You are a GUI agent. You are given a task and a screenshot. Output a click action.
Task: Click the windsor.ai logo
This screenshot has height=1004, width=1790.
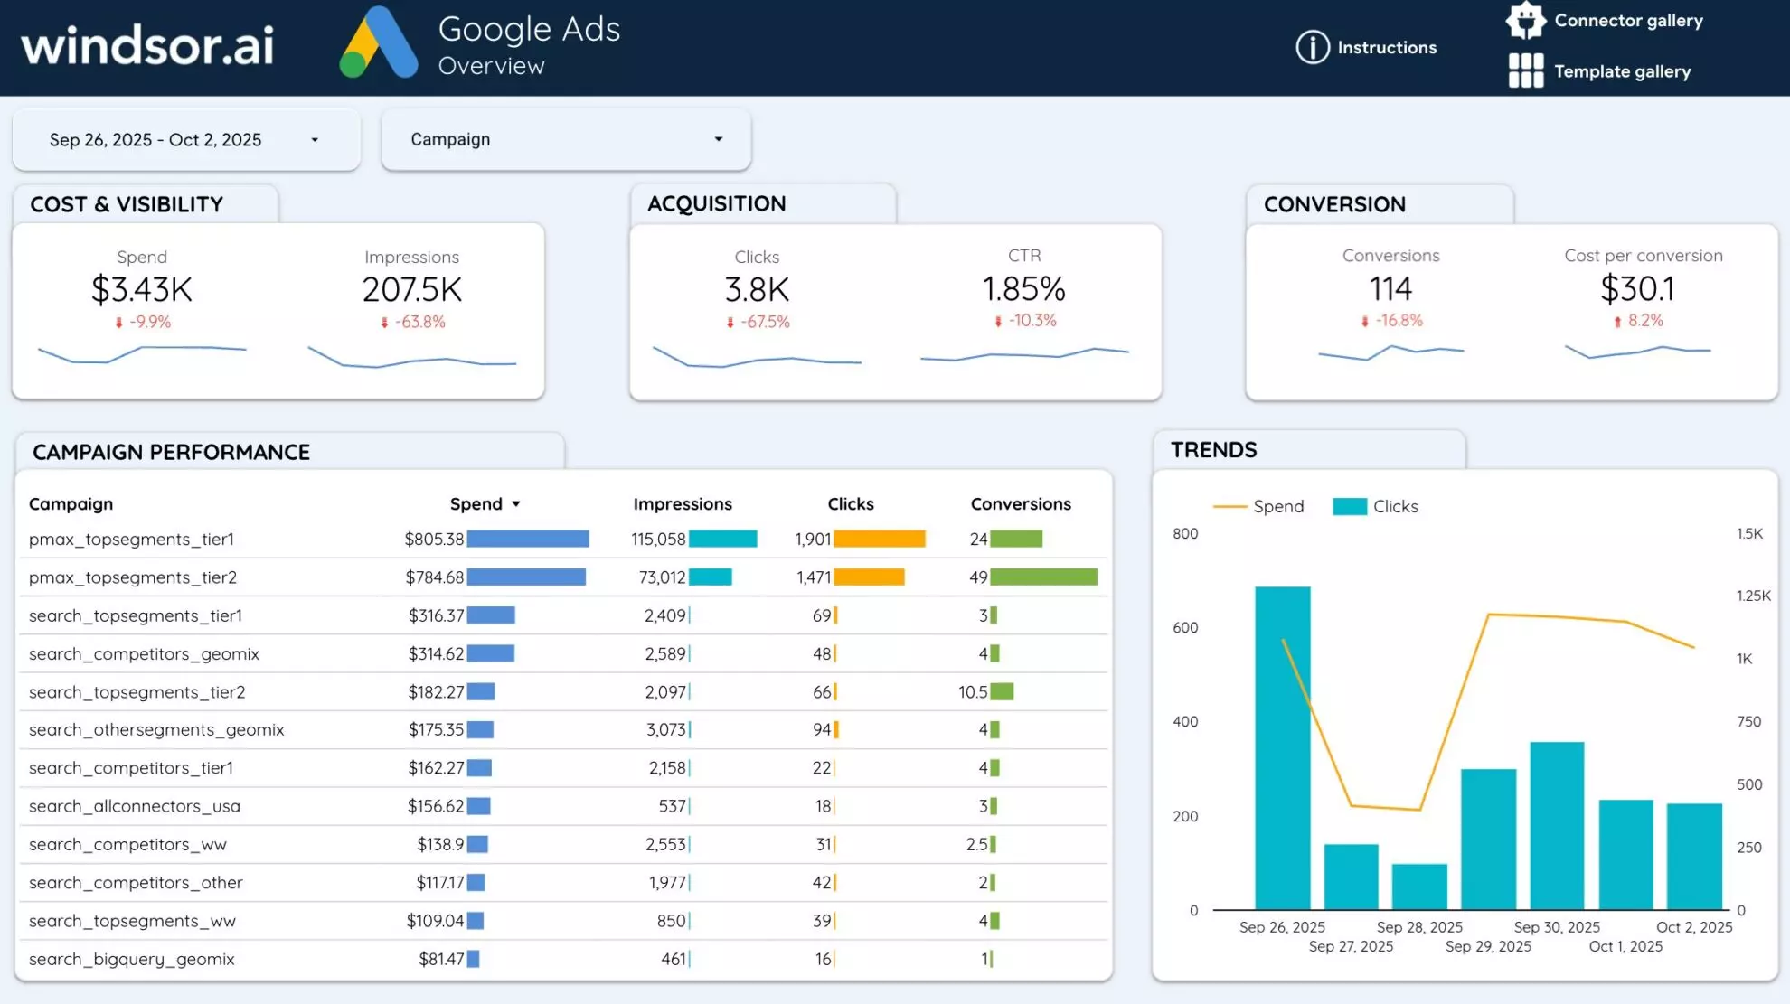[x=147, y=45]
